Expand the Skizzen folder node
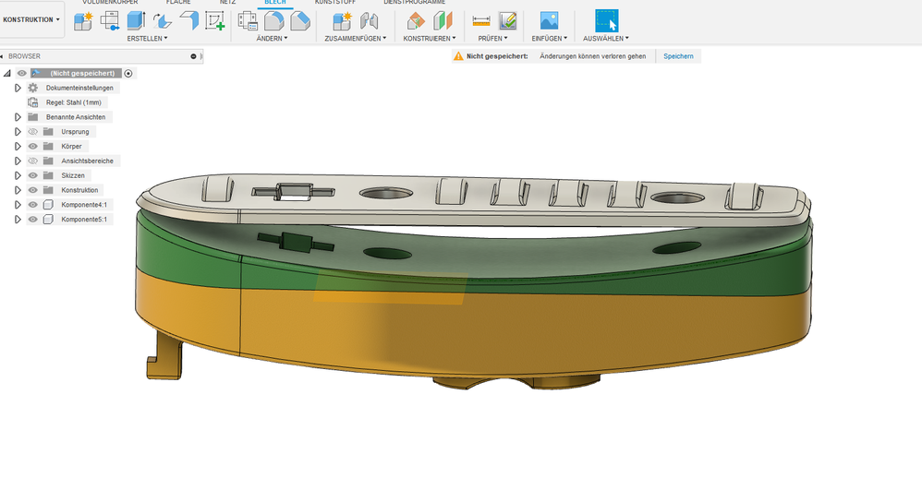Image resolution: width=922 pixels, height=478 pixels. pyautogui.click(x=18, y=175)
